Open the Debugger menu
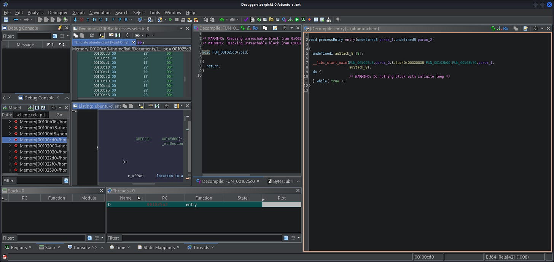The width and height of the screenshot is (554, 262). point(58,13)
